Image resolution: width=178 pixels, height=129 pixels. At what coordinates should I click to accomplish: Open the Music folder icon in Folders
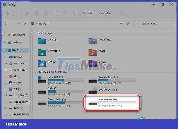(93, 52)
